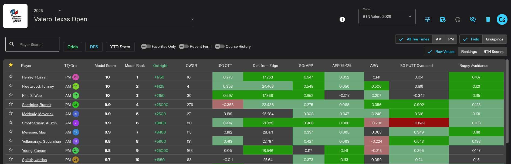Click red -0.849 SG PUTT cell
Viewport: 511px width, 164px height.
pos(419,123)
